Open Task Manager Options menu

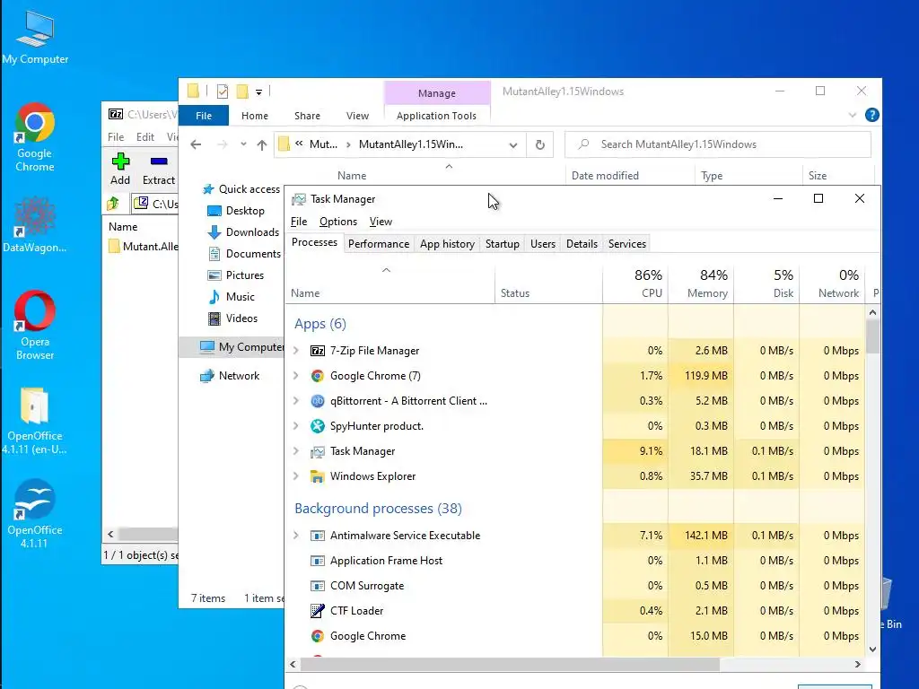338,222
